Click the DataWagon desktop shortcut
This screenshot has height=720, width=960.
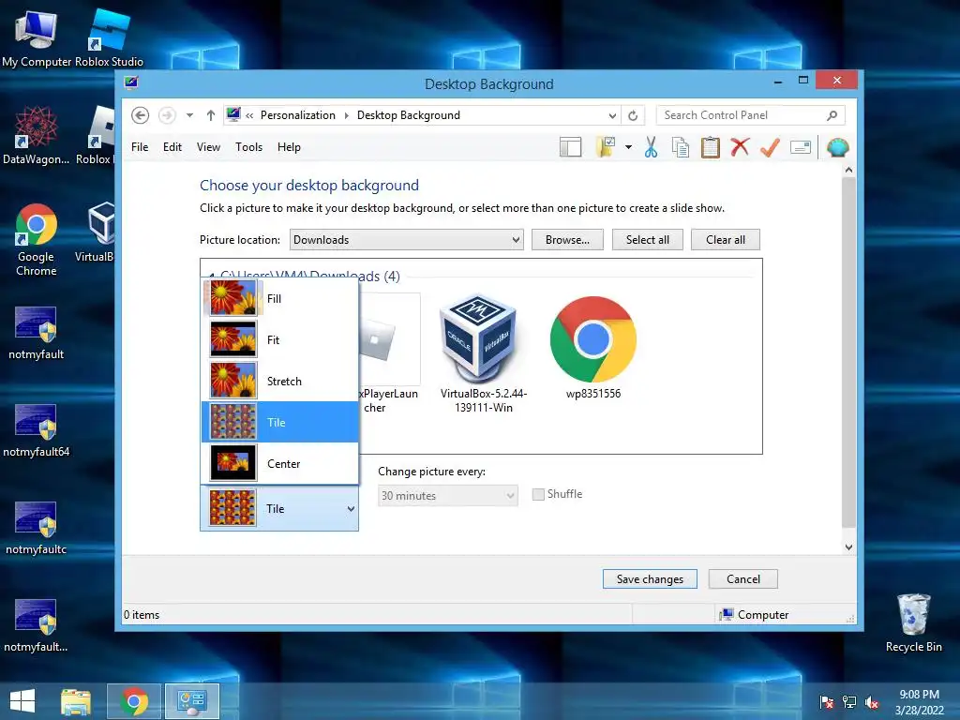coord(37,135)
